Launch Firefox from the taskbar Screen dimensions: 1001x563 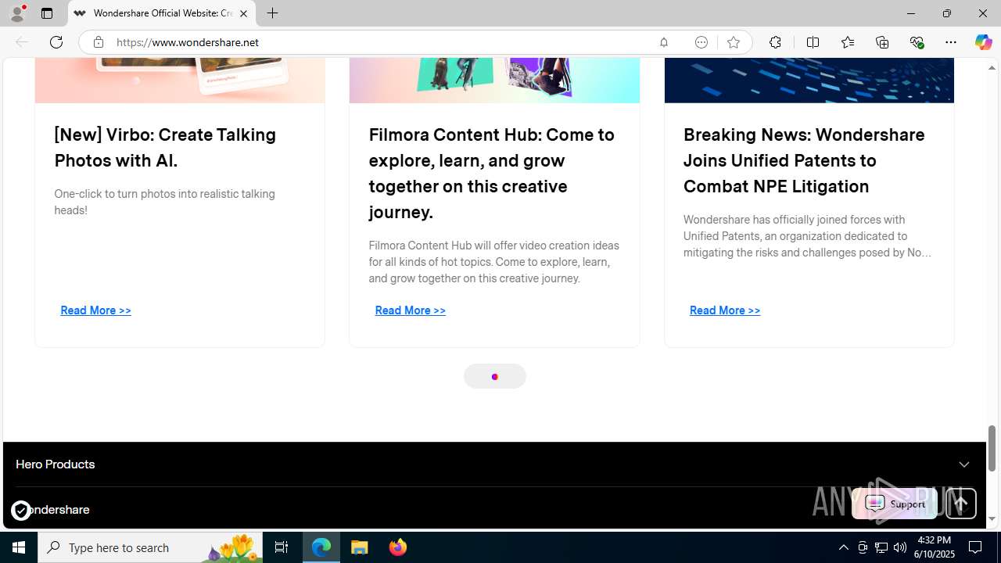(x=397, y=547)
